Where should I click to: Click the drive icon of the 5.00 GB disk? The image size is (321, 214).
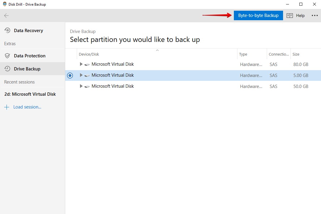[x=87, y=75]
